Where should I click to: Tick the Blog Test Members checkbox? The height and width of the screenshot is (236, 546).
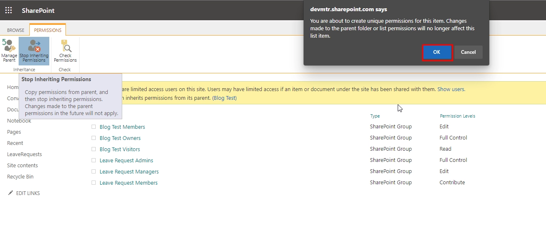point(94,127)
